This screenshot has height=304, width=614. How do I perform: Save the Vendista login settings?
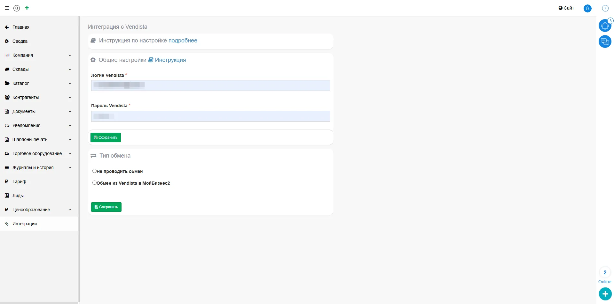click(x=106, y=137)
